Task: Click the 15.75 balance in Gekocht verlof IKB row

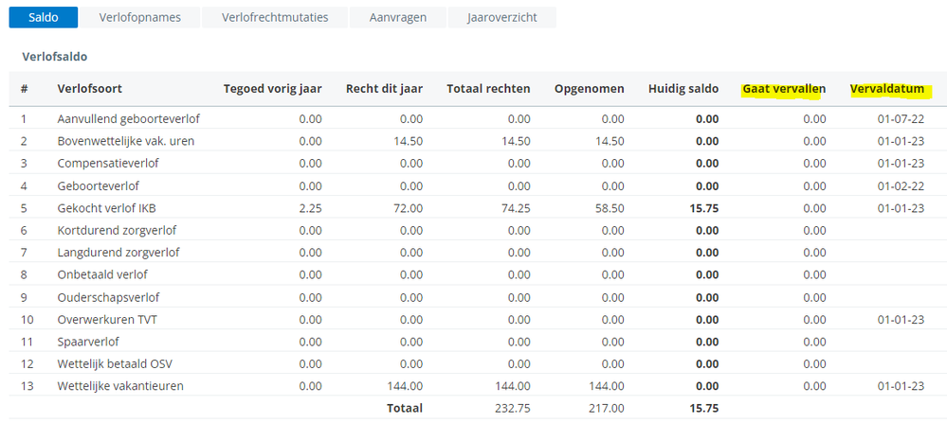Action: tap(704, 208)
